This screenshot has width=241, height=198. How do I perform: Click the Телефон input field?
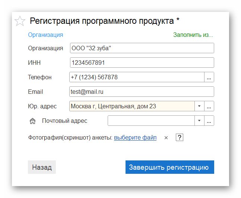point(137,77)
